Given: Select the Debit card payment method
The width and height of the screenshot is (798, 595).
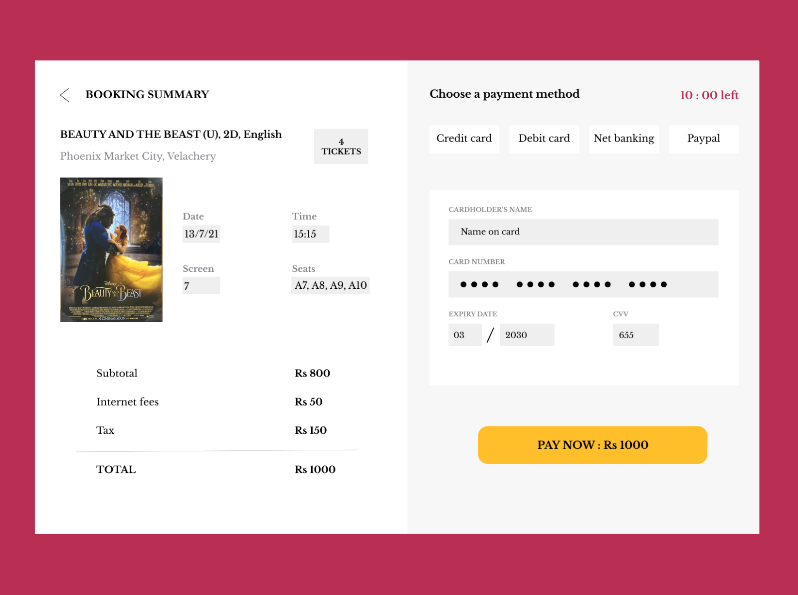Looking at the screenshot, I should [544, 139].
